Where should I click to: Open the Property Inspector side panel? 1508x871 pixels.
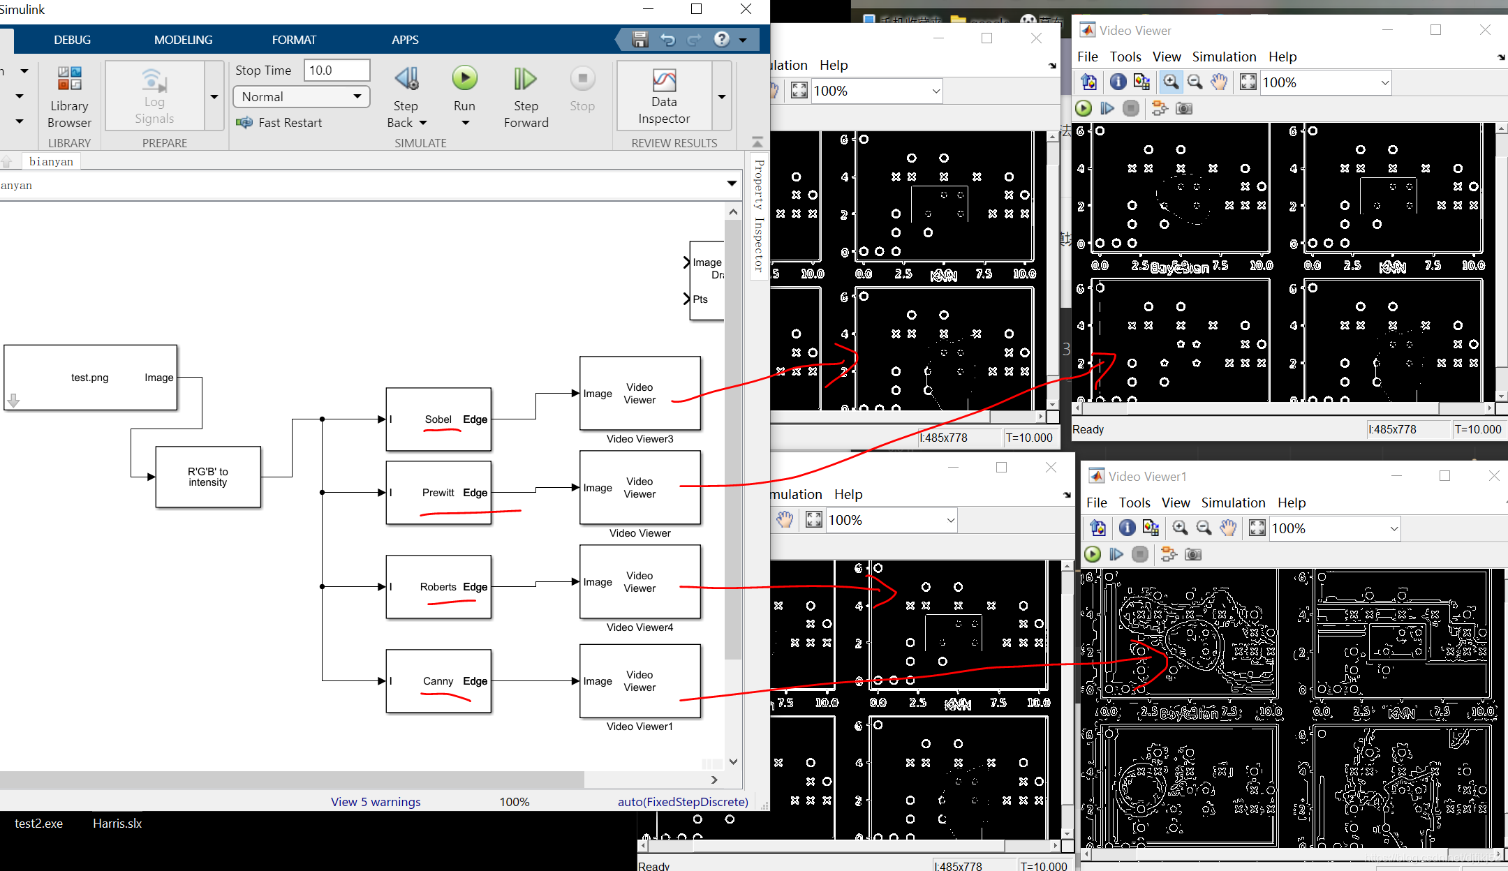click(759, 216)
